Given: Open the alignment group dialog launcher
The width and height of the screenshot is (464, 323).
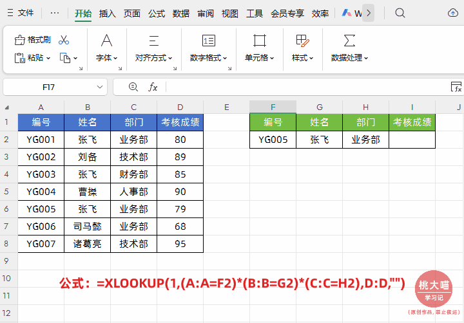Looking at the screenshot, I should coord(175,69).
